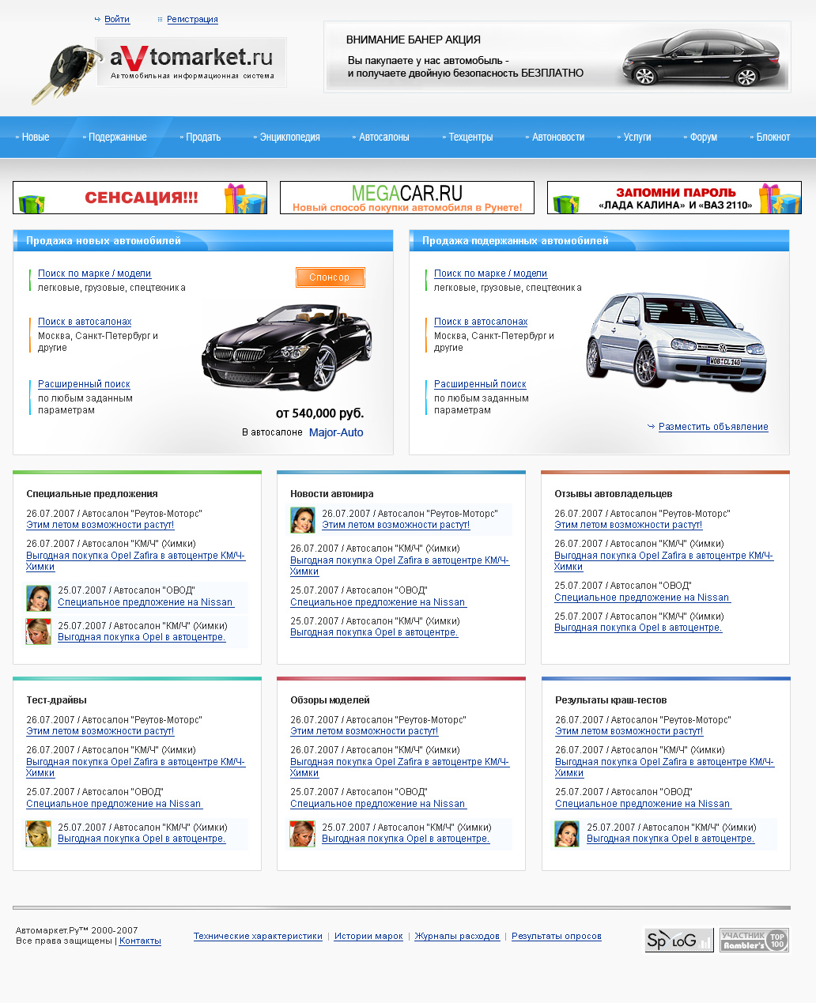This screenshot has height=1003, width=816.
Task: Click the от 540,000 руб. price text
Action: point(319,413)
